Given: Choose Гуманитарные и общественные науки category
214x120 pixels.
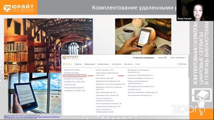Looking at the screenshot, I should 107,74.
